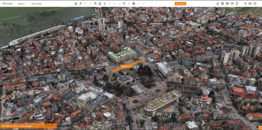Open the speedometer performance icon
The width and height of the screenshot is (262, 130).
pos(232,4)
